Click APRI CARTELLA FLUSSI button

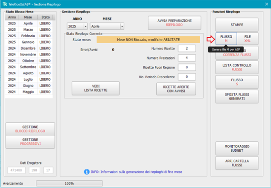click(236, 163)
